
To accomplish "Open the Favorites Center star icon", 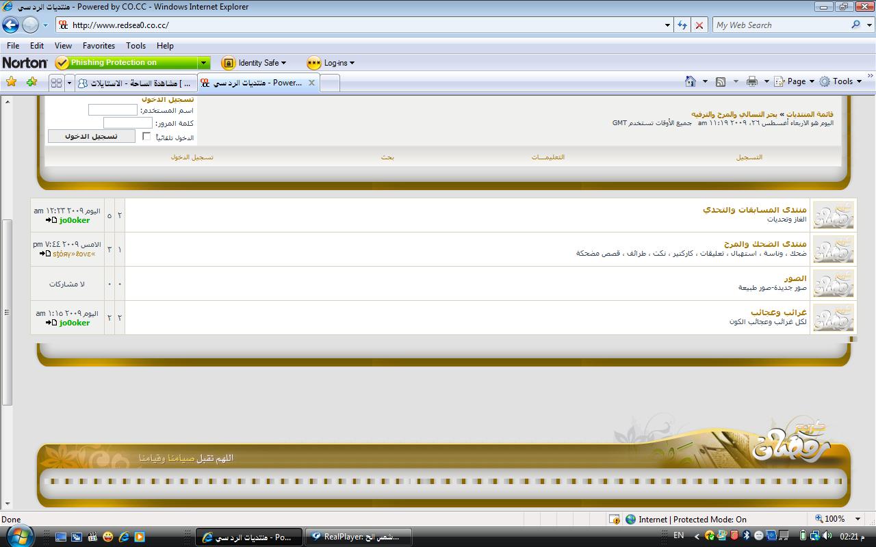I will (11, 82).
